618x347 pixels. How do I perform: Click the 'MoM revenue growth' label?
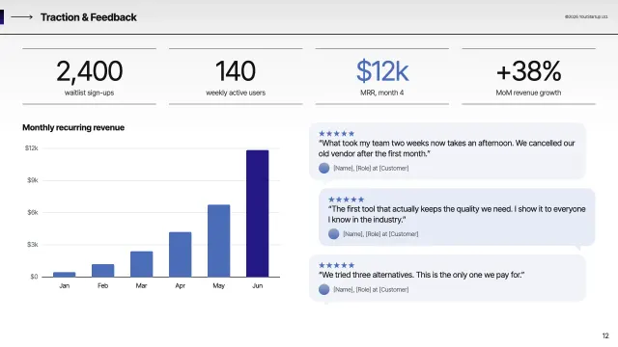pyautogui.click(x=528, y=93)
